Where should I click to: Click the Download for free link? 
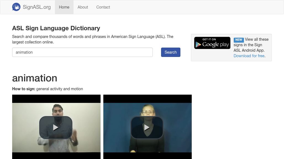[x=249, y=56]
